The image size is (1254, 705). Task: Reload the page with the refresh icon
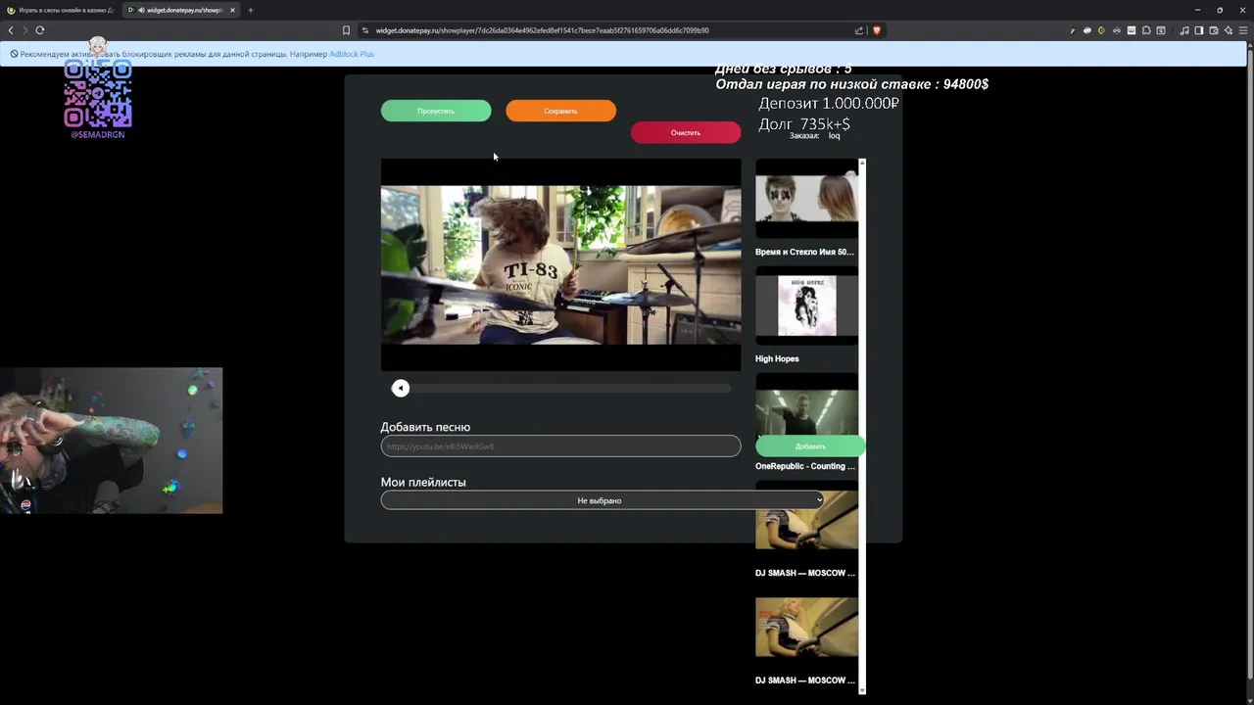pyautogui.click(x=40, y=30)
